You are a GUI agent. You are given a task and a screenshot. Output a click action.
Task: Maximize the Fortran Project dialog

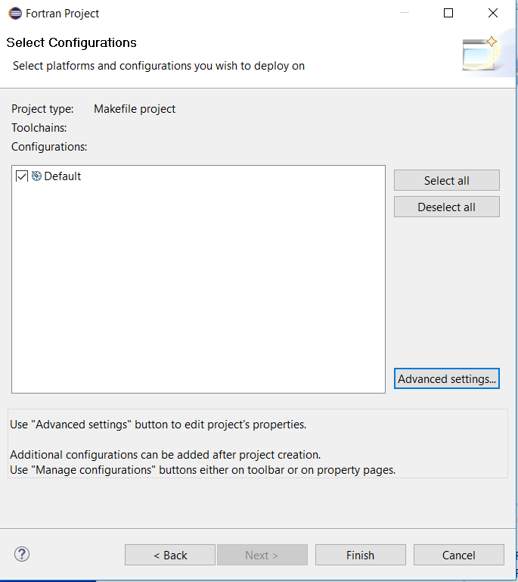(x=448, y=13)
